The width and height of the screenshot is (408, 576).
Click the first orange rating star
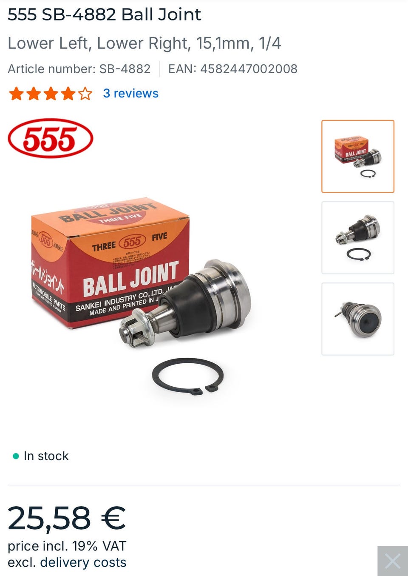pyautogui.click(x=16, y=93)
